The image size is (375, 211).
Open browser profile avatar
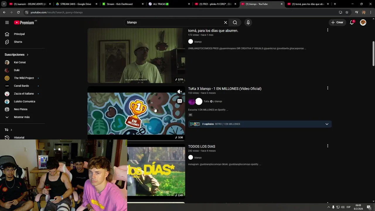(x=364, y=12)
